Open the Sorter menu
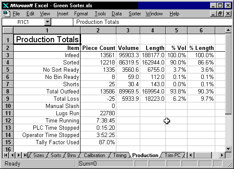Image resolution: width=234 pixels, height=169 pixels. coord(135,14)
